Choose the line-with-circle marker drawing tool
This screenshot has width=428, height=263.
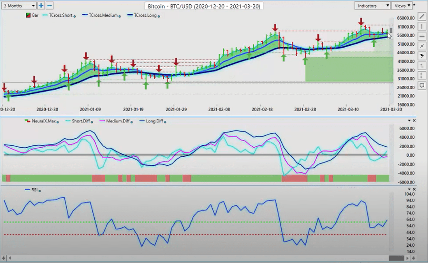tap(422, 46)
